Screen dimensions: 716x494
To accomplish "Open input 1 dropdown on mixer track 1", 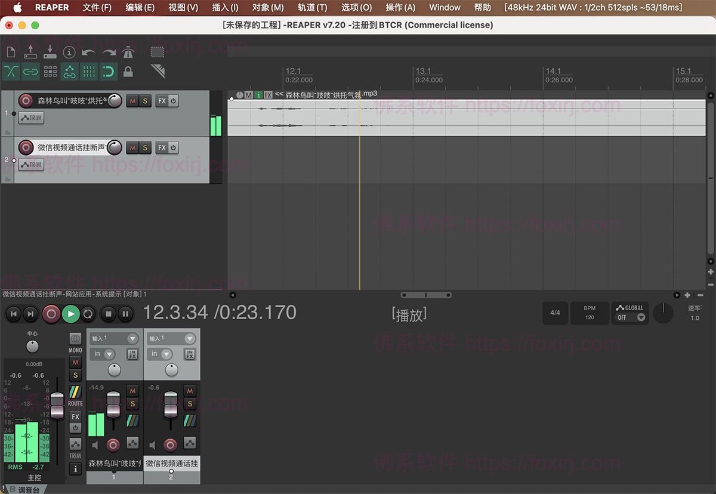I will [114, 338].
